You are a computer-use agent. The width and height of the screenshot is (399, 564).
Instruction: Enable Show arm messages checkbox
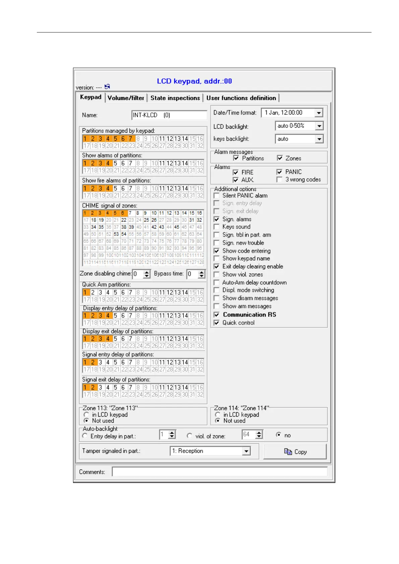(x=217, y=306)
